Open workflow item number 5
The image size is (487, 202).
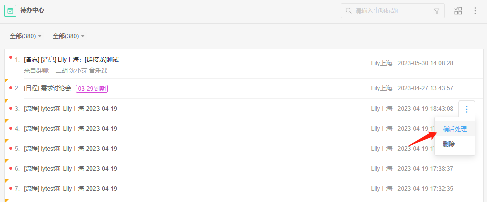pos(70,149)
